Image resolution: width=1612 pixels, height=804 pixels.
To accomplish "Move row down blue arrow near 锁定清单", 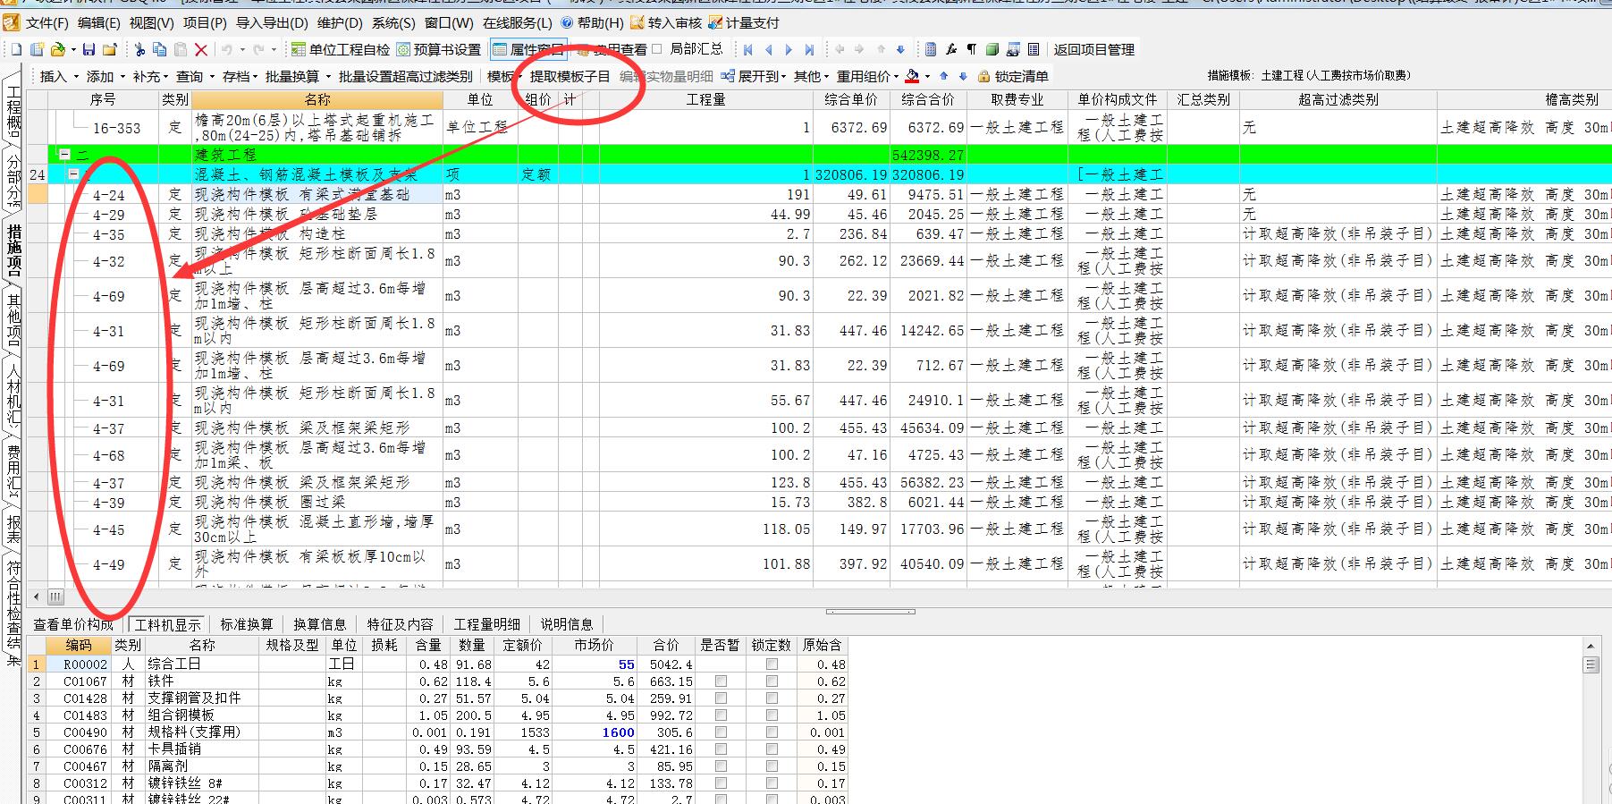I will 963,76.
